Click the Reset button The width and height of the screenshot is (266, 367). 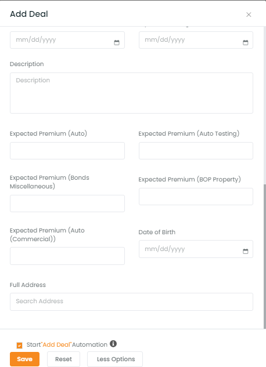[x=63, y=359]
